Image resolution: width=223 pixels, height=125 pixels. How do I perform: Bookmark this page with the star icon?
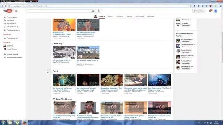[203, 6]
